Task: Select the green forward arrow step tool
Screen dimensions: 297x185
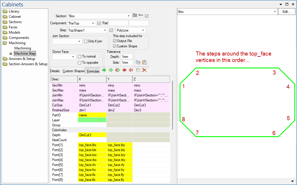Action: pos(104,70)
